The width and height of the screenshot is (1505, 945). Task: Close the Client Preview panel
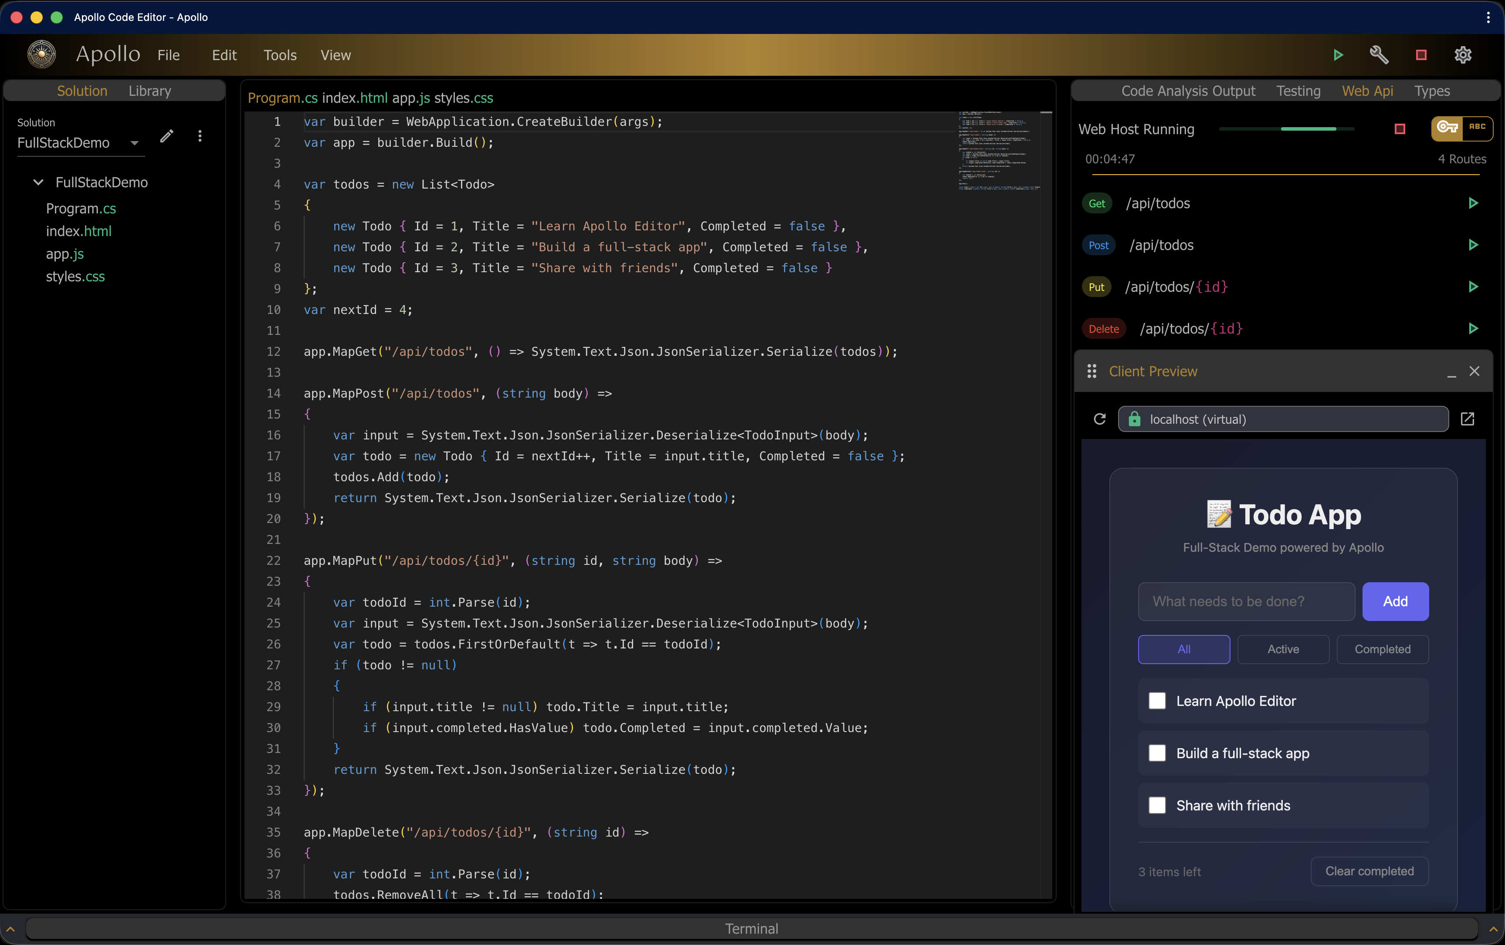tap(1474, 371)
